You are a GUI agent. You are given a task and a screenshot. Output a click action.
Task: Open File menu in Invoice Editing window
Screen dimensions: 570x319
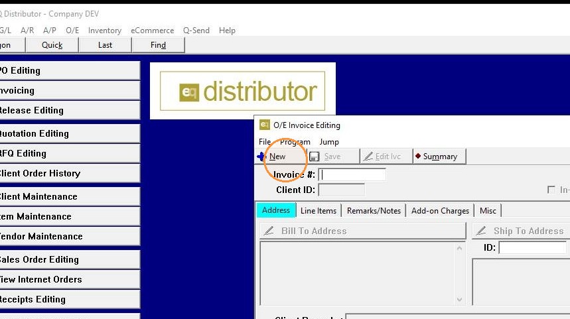click(265, 142)
